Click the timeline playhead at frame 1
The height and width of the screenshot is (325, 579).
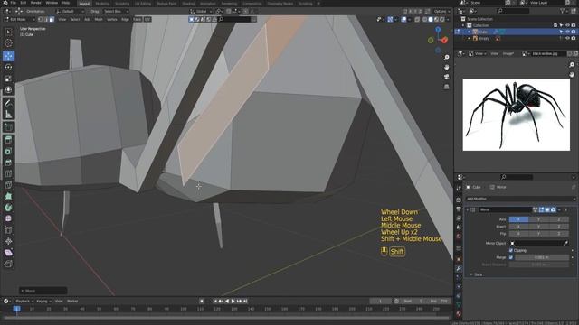coord(16,309)
